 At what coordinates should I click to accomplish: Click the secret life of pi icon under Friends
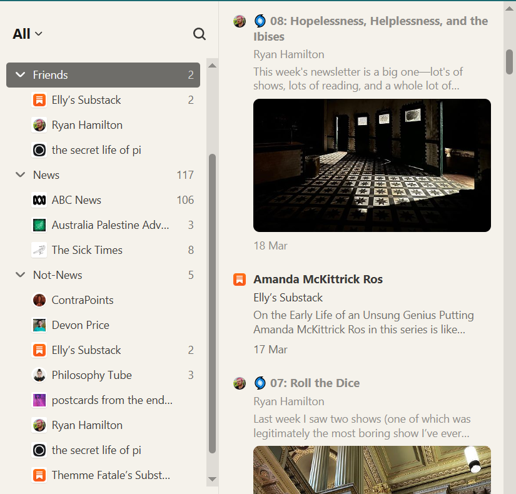coord(39,150)
